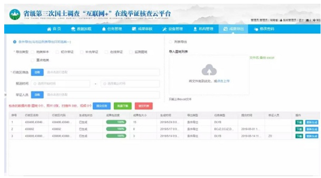Select the 条件导出 radio button
This screenshot has height=178, width=321.
coord(15,42)
